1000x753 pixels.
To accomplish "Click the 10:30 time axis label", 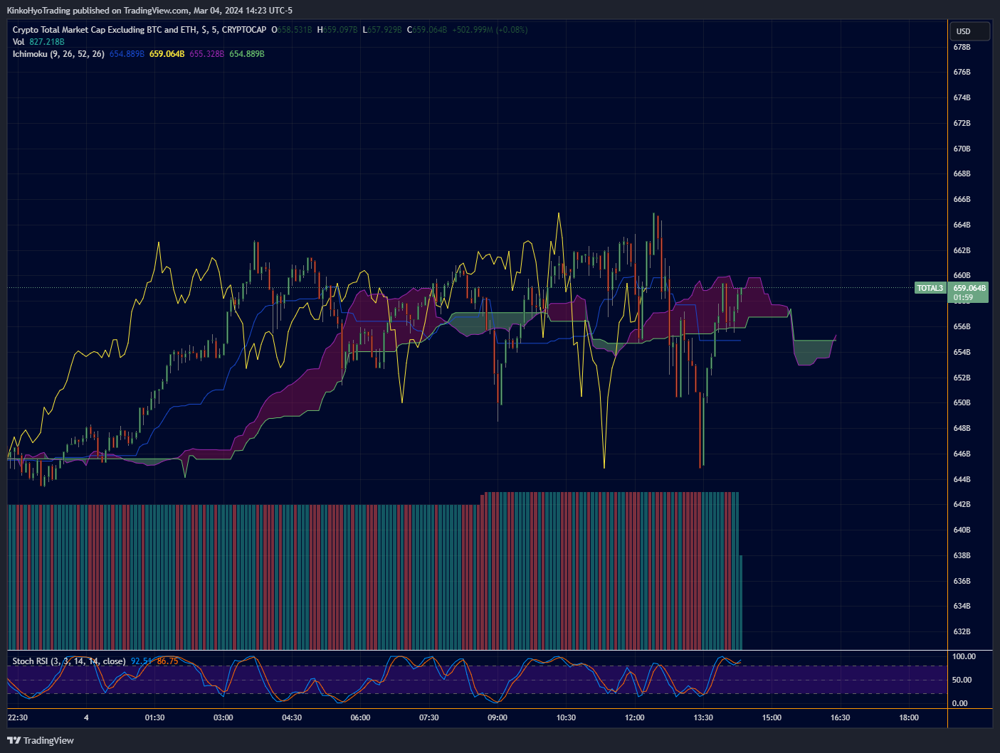I will [566, 717].
